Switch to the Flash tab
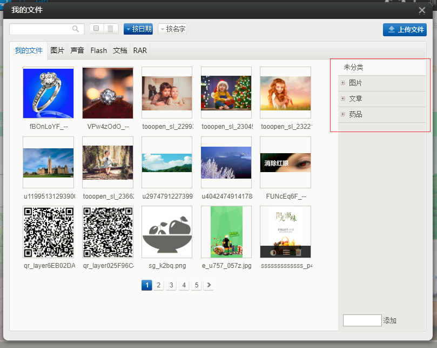The image size is (437, 348). (98, 50)
